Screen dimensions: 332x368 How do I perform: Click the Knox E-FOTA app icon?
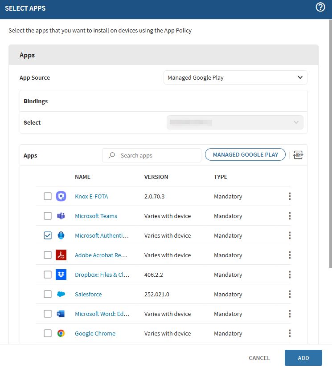tap(61, 196)
